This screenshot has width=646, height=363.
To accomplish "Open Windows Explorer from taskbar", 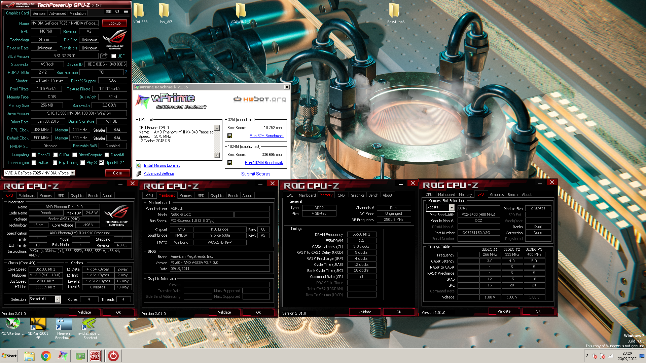I will [29, 356].
